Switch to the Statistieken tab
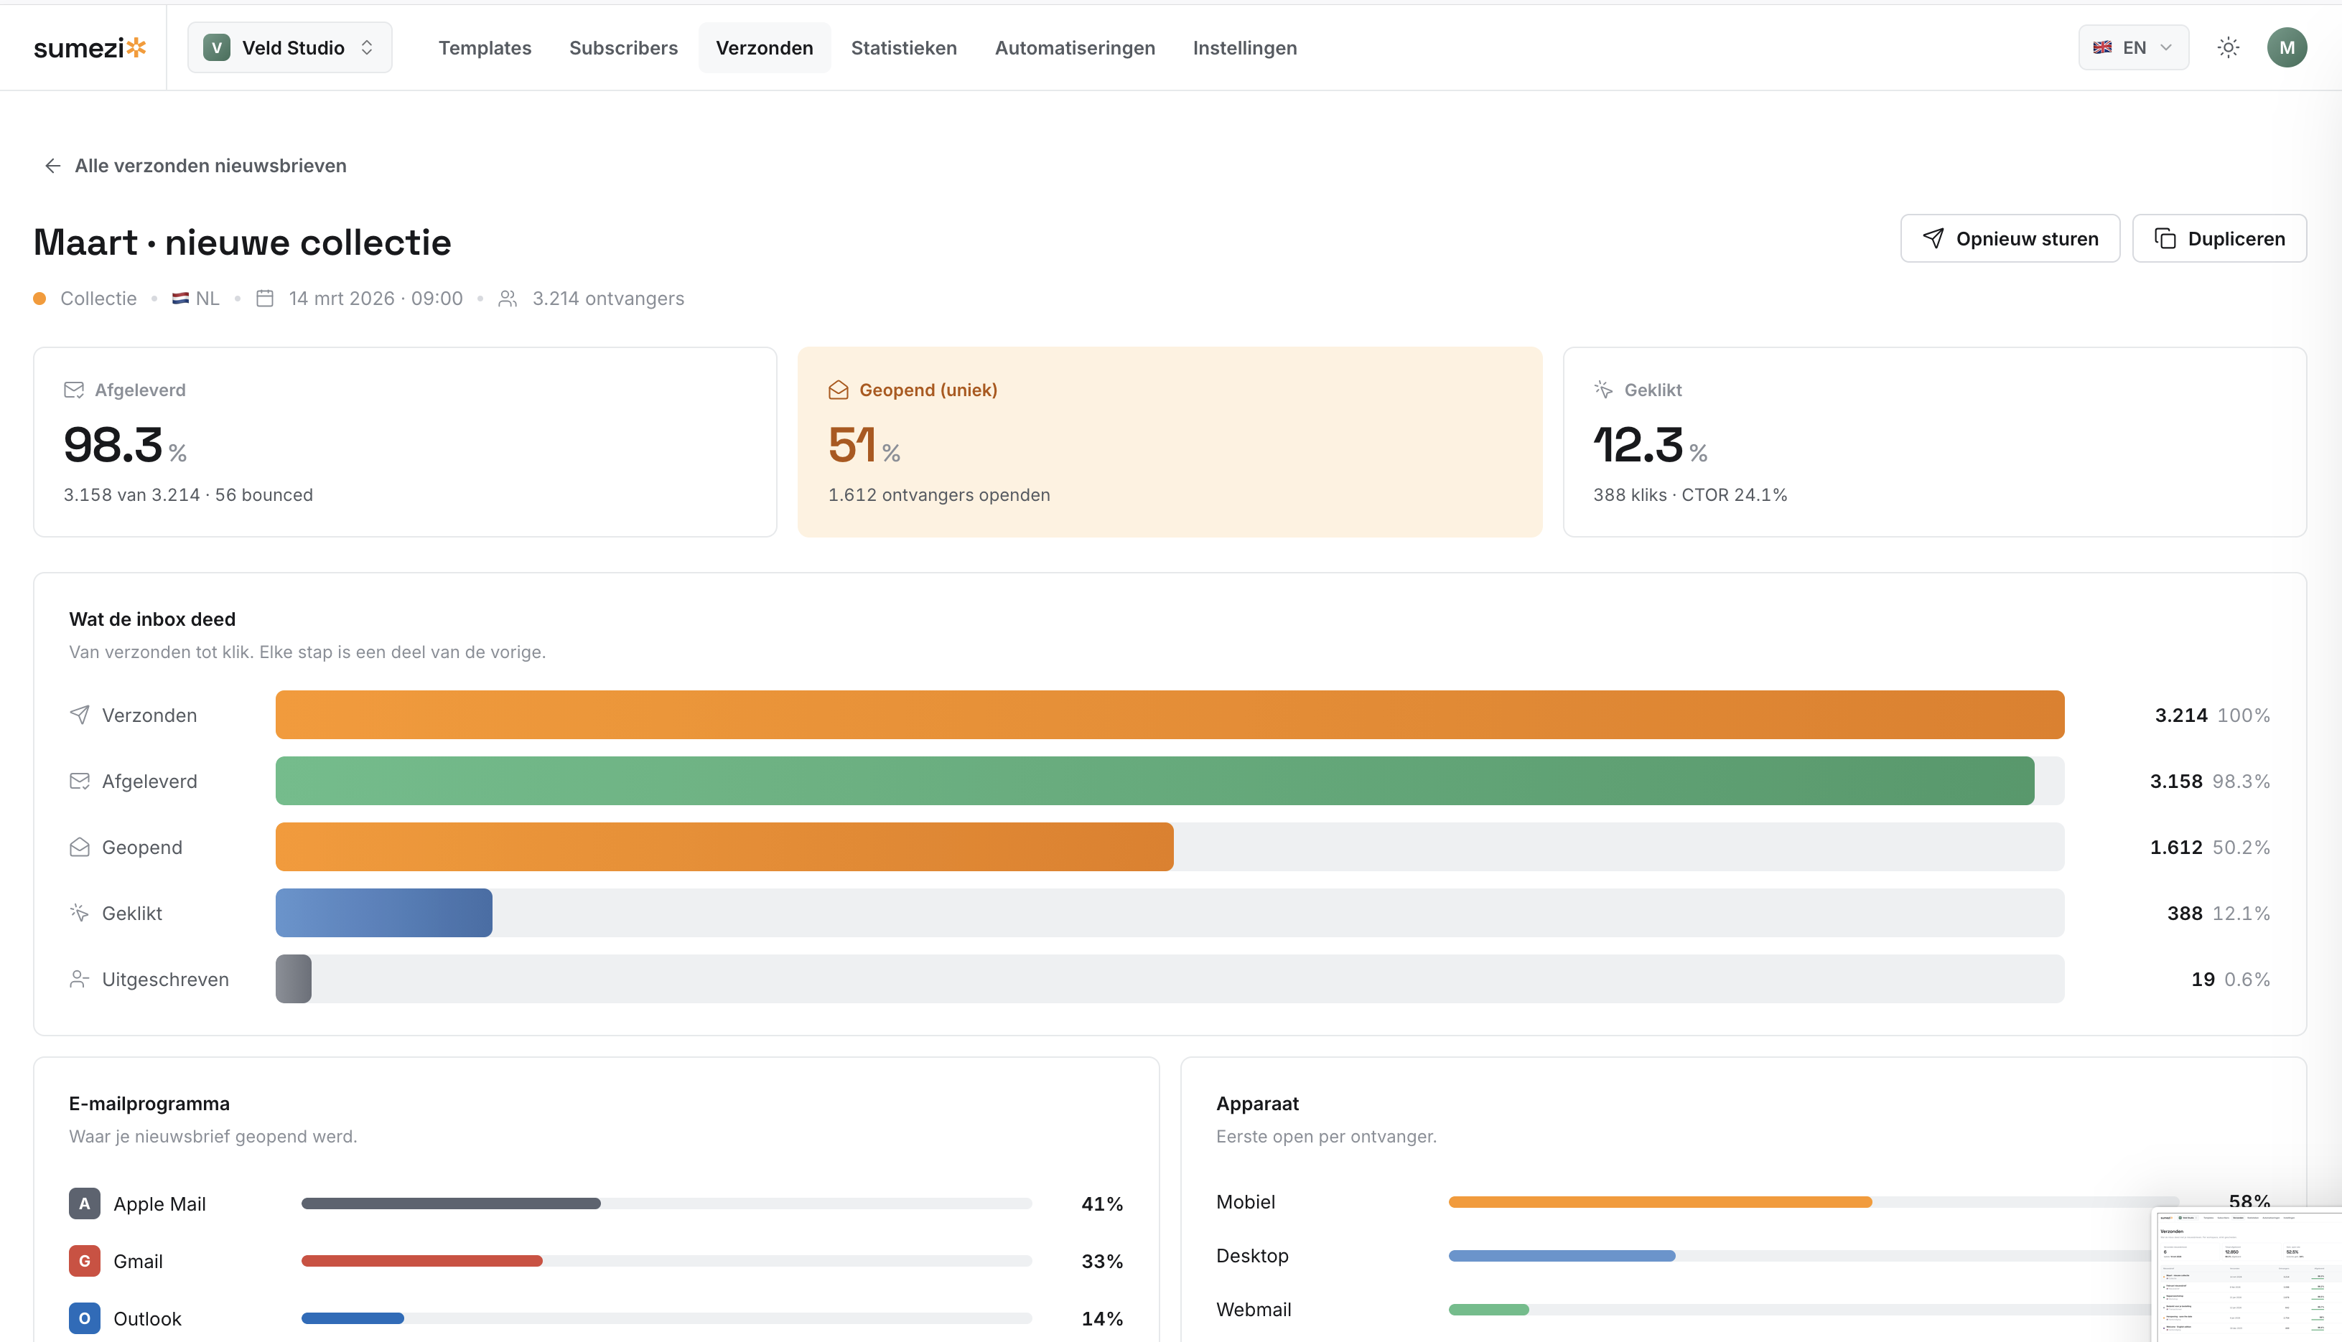2342x1342 pixels. tap(904, 47)
